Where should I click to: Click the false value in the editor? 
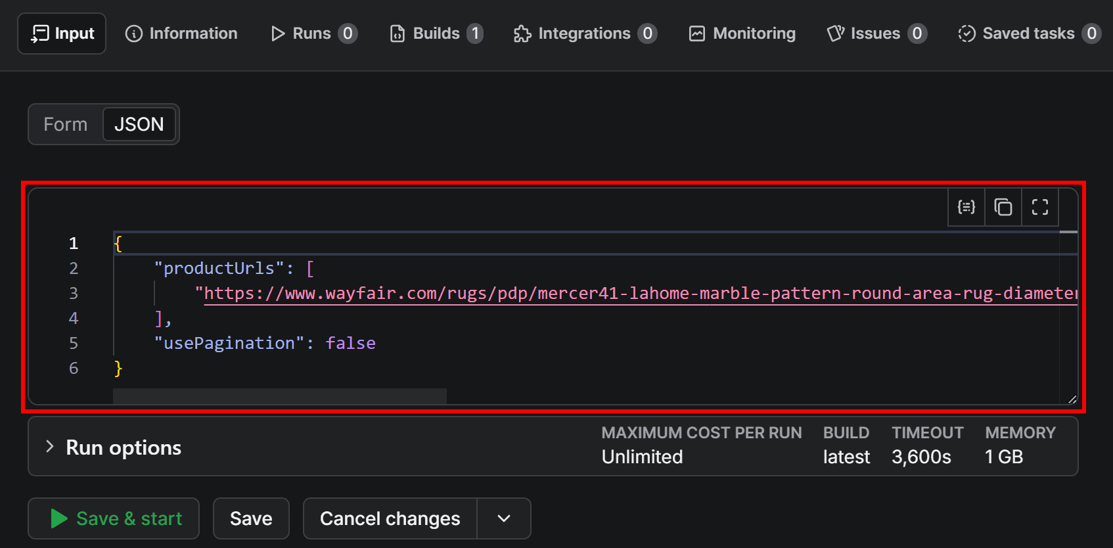pyautogui.click(x=351, y=343)
